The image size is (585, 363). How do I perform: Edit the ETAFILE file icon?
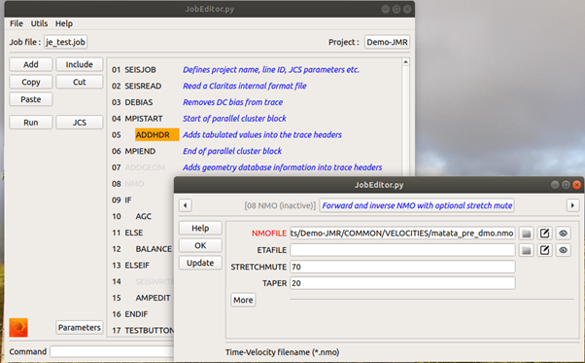coord(545,250)
